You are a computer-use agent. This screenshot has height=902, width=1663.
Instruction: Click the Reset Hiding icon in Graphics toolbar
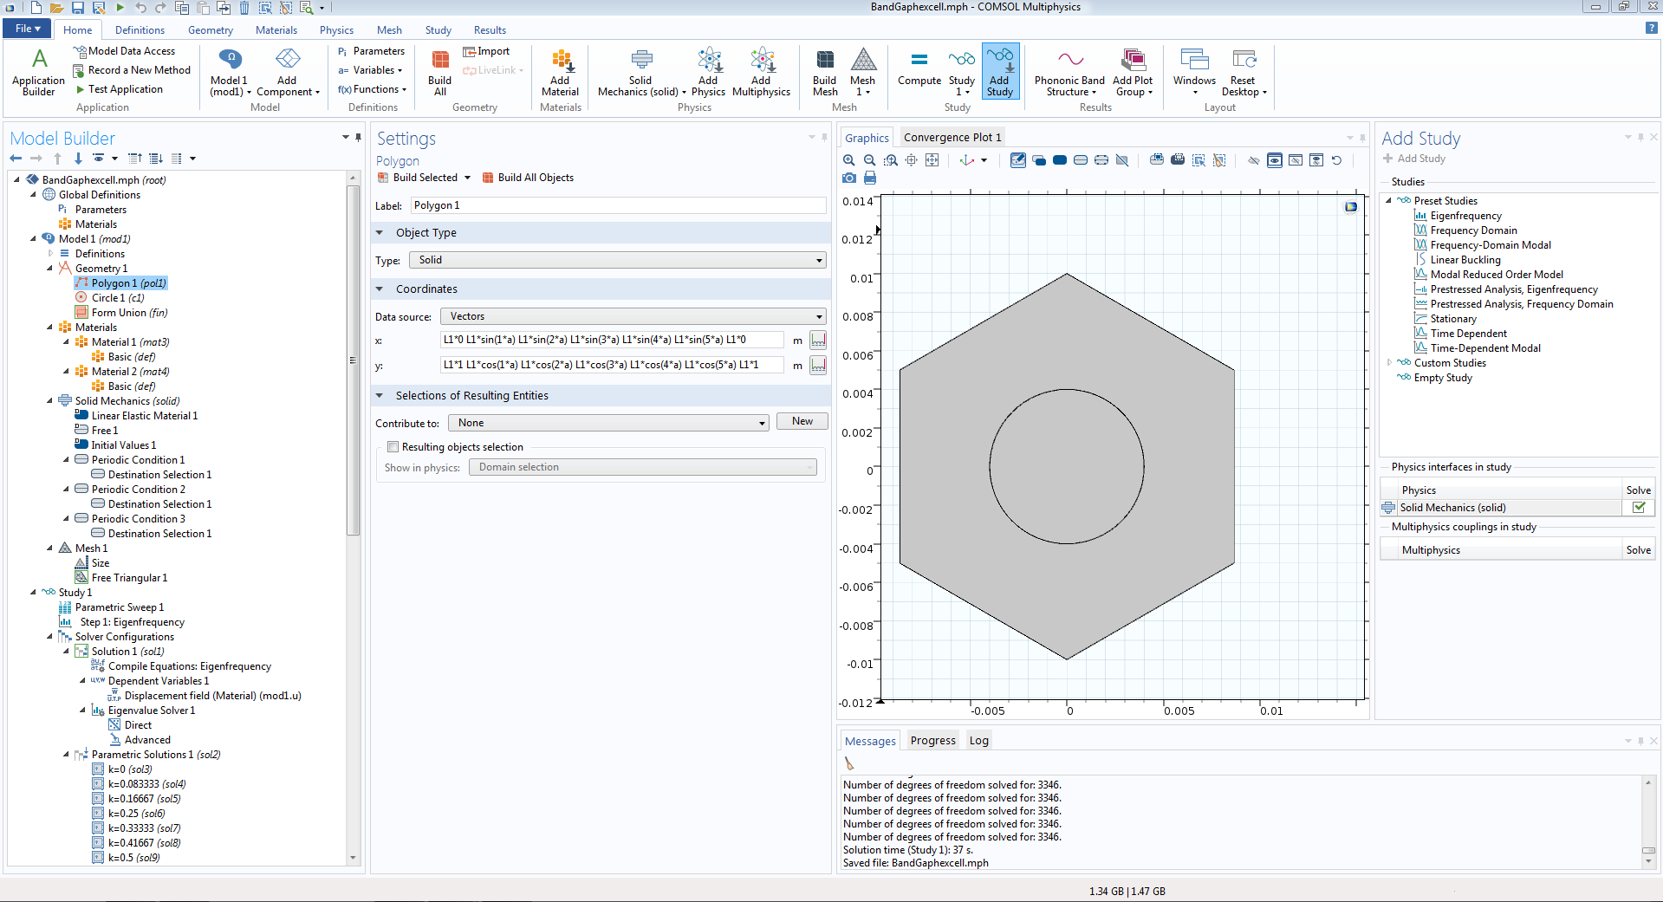pyautogui.click(x=1336, y=160)
